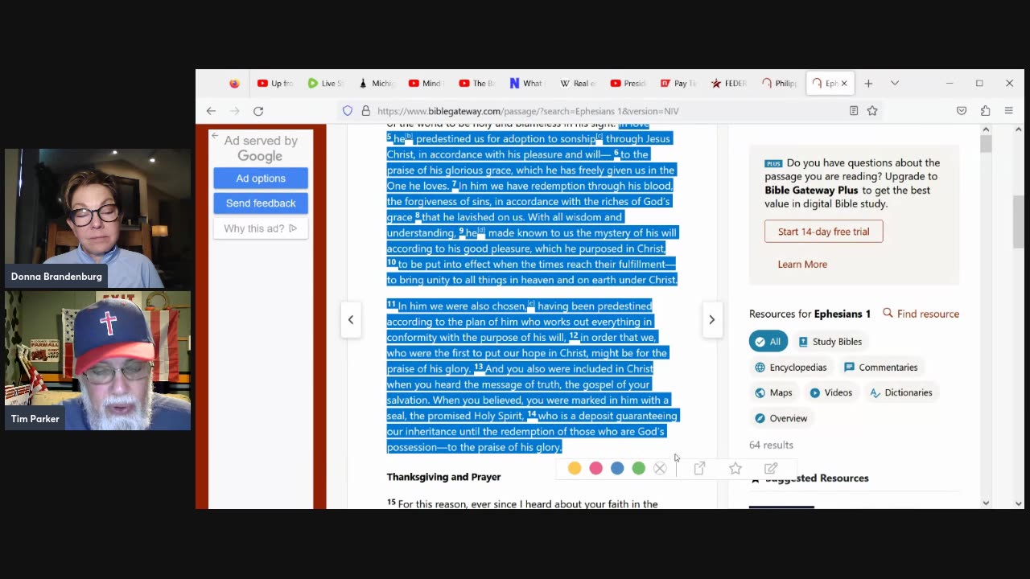Screen dimensions: 1030x579
Task: Open a new browser tab
Action: pos(868,83)
